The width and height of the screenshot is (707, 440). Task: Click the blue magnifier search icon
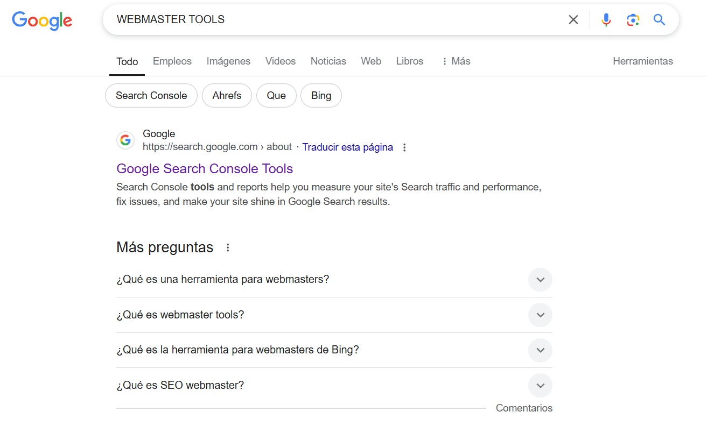point(660,20)
